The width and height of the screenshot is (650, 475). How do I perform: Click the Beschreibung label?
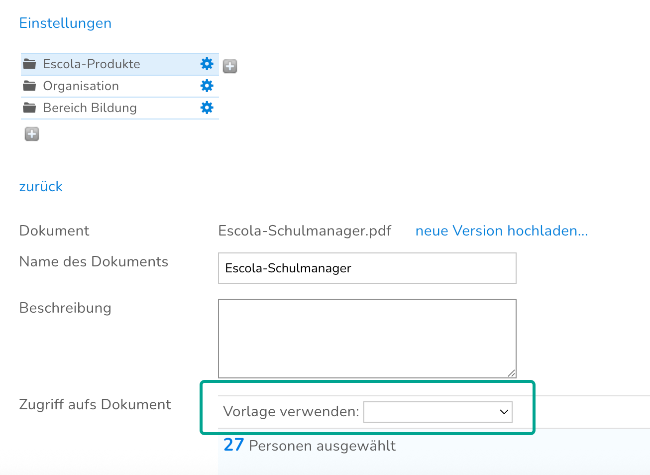[65, 308]
